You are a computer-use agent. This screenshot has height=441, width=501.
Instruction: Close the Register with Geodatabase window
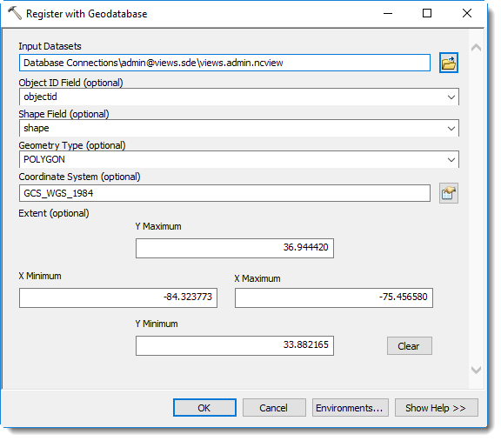point(467,13)
